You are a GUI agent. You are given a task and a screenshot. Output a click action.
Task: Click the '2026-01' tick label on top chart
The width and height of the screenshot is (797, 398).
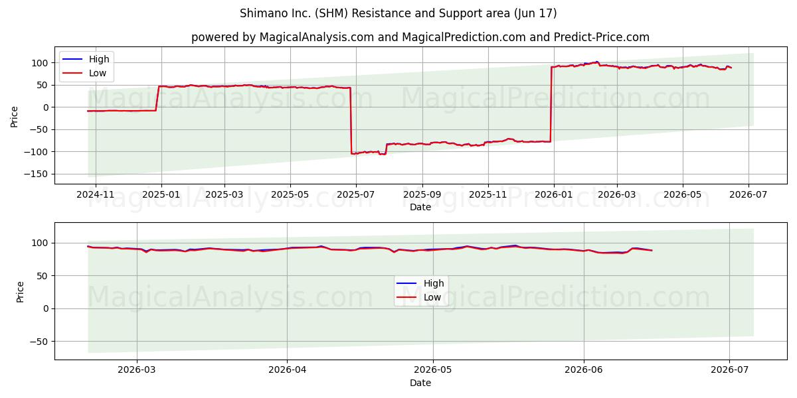point(553,194)
